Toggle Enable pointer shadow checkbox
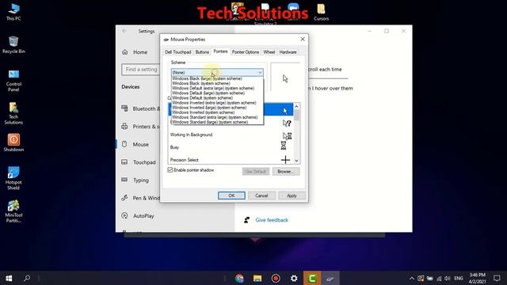The height and width of the screenshot is (285, 507). pyautogui.click(x=170, y=170)
